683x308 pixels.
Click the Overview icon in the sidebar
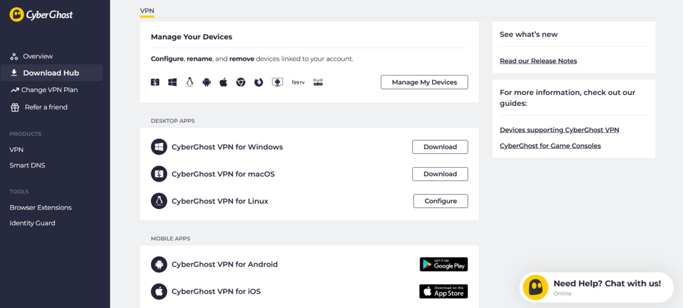coord(14,56)
